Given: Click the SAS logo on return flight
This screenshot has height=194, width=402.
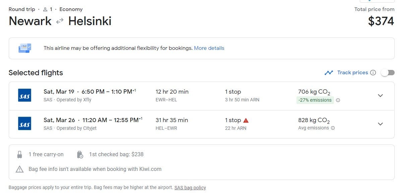Looking at the screenshot, I should tap(24, 123).
